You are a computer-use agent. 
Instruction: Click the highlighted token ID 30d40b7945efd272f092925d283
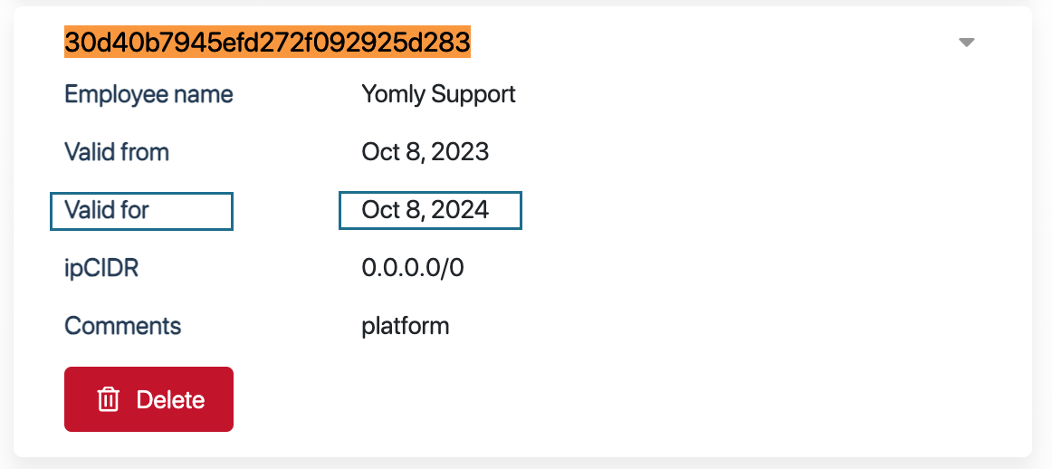click(267, 42)
